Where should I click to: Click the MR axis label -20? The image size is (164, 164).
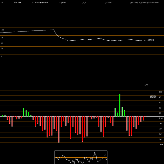160,124
